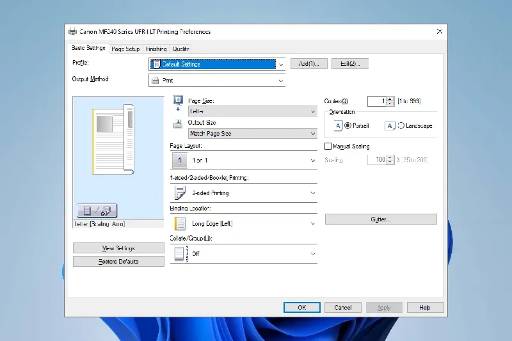Switch to the Page Setup tab
The width and height of the screenshot is (512, 341).
(x=125, y=49)
